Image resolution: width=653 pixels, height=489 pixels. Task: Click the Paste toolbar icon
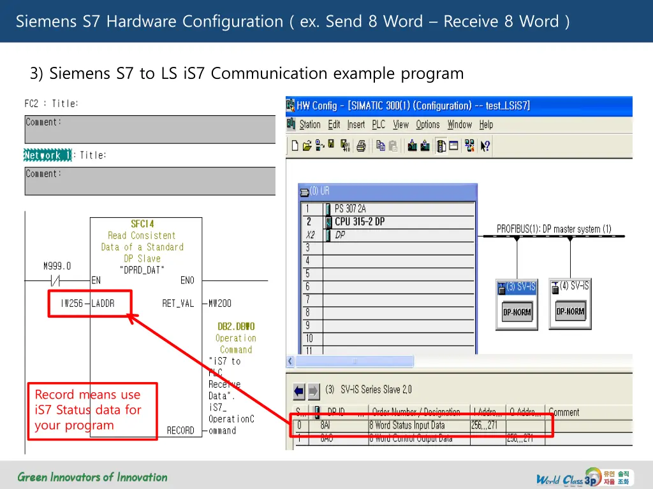point(393,146)
